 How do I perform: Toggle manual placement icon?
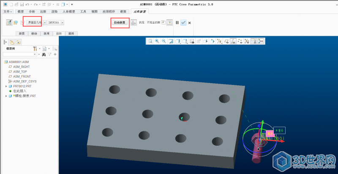pos(15,22)
